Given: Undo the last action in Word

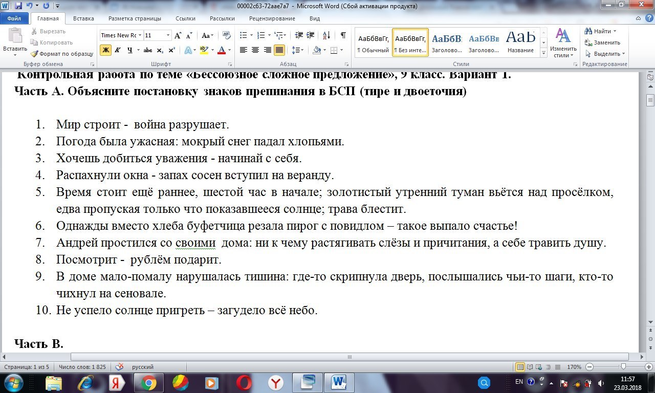Looking at the screenshot, I should [x=30, y=6].
